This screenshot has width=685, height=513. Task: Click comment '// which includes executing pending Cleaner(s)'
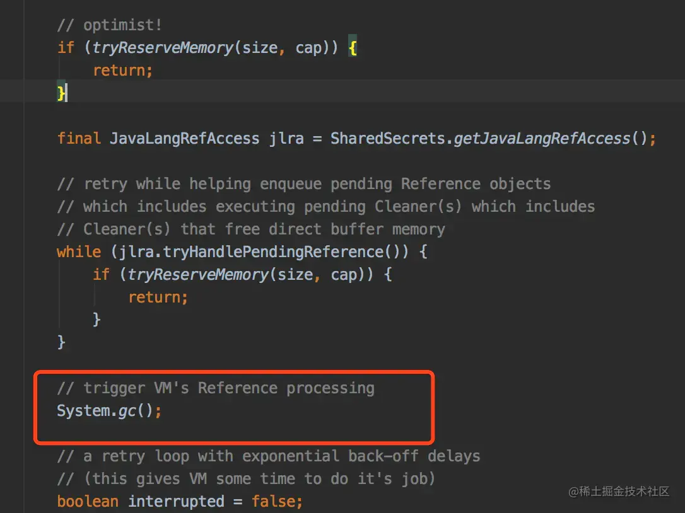(259, 207)
